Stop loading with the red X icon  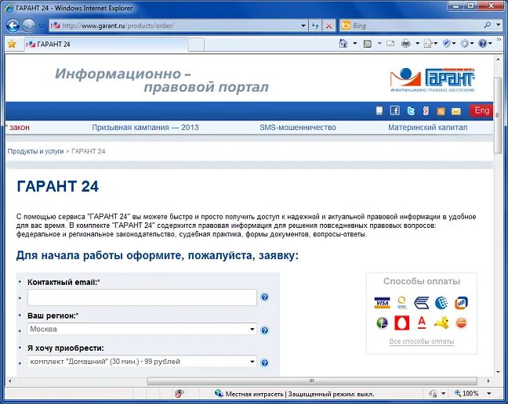click(328, 26)
